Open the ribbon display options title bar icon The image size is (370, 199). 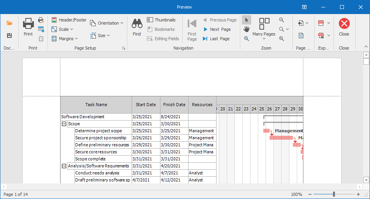(x=305, y=7)
